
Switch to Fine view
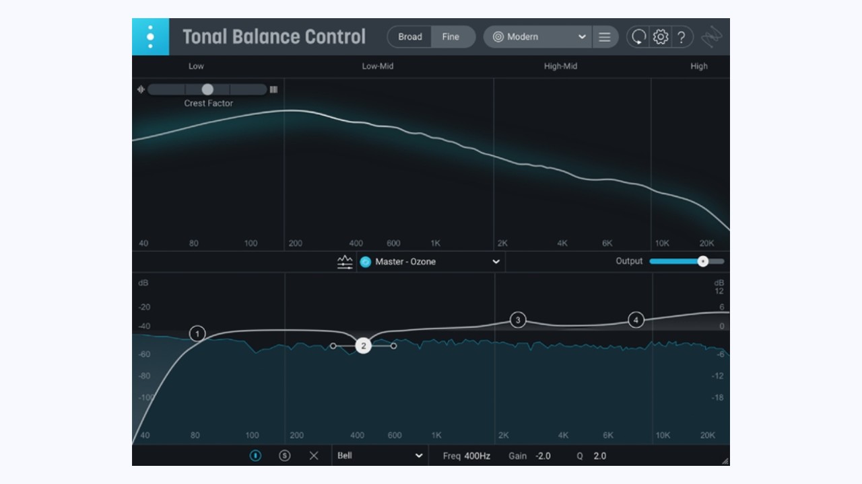coord(451,37)
